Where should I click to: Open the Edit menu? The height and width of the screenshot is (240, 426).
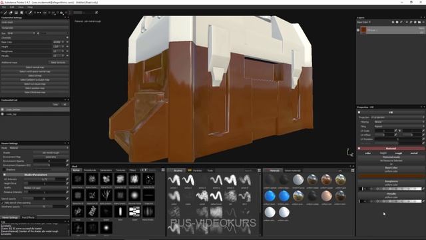12,7
